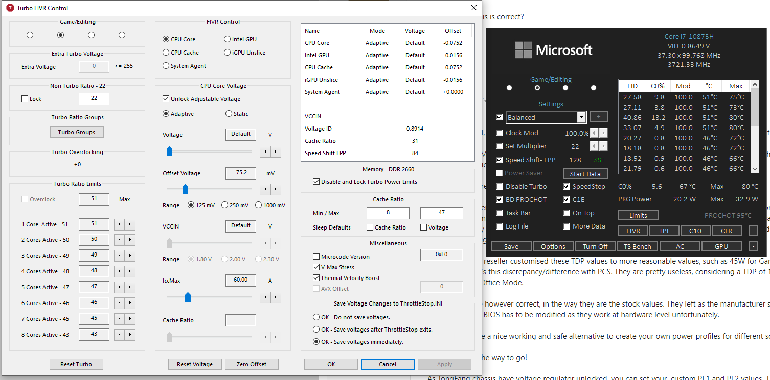Increase 1 Core Active ratio with right arrow
The image size is (770, 380).
click(130, 224)
